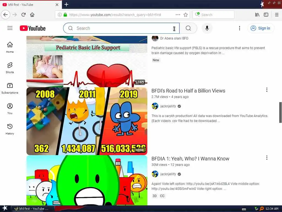Click the 'Pediatric basic life support (PBLS)' description

(x=208, y=51)
